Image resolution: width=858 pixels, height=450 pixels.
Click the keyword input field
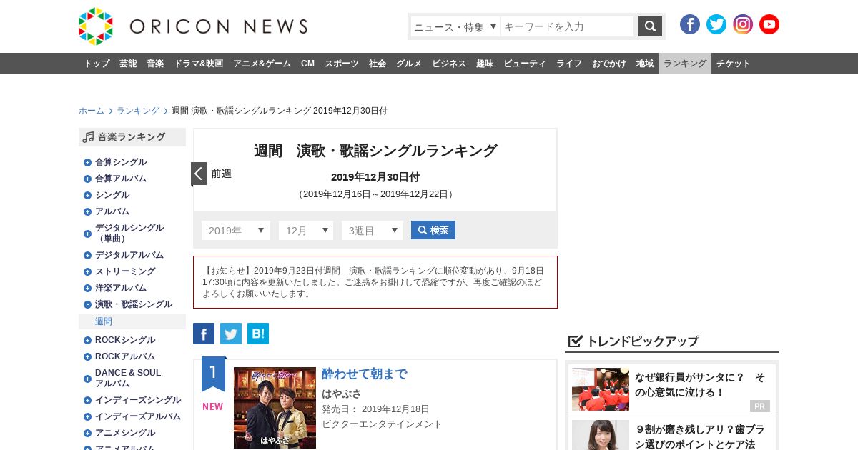point(567,26)
